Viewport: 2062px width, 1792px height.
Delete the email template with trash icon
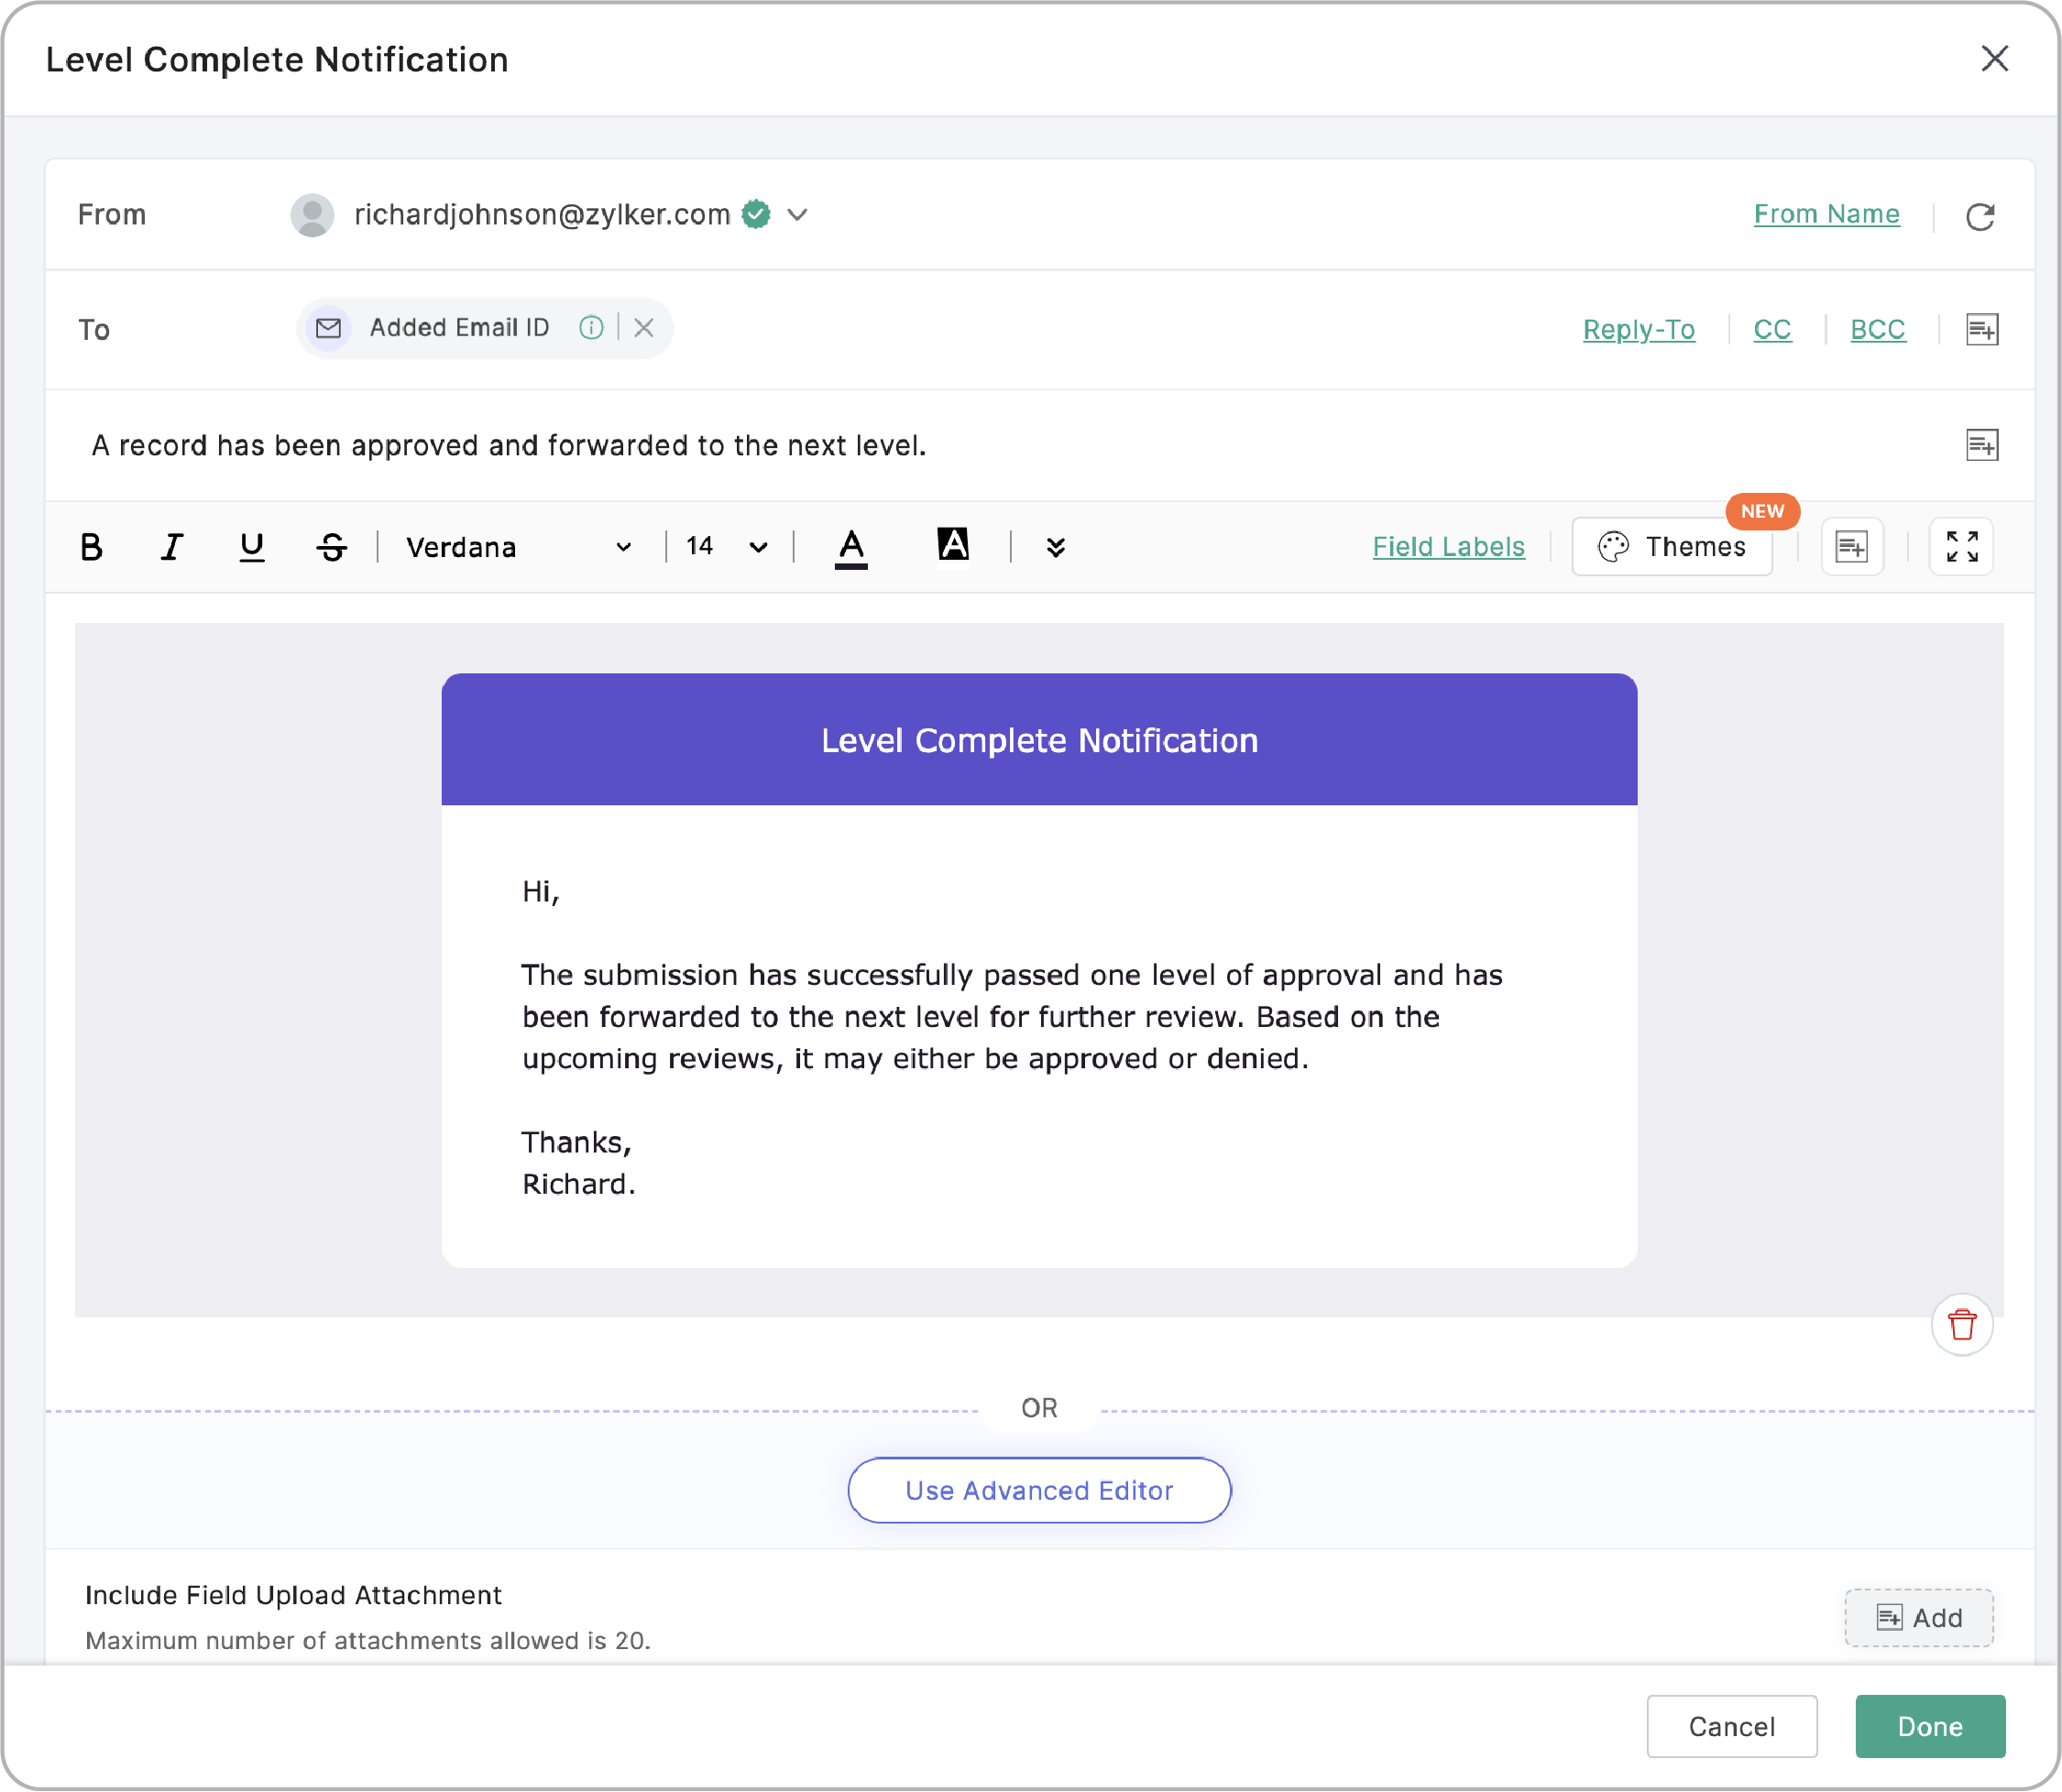coord(1962,1325)
